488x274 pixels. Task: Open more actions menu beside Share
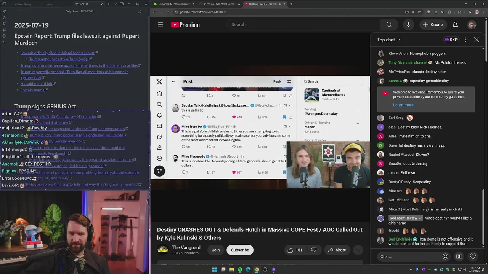click(358, 250)
